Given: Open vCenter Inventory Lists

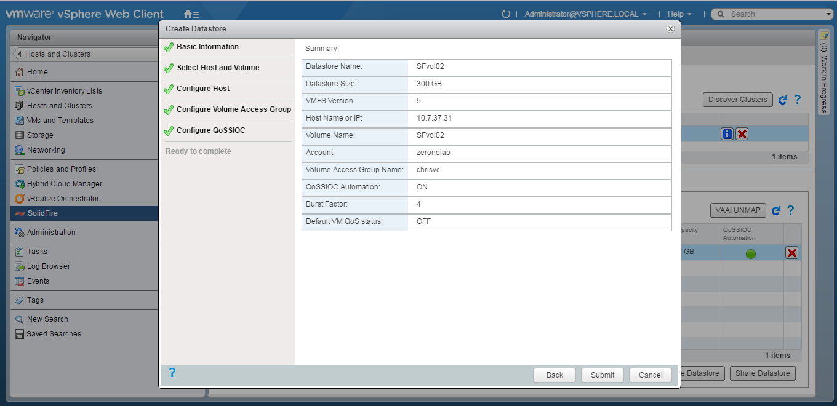Looking at the screenshot, I should [65, 91].
